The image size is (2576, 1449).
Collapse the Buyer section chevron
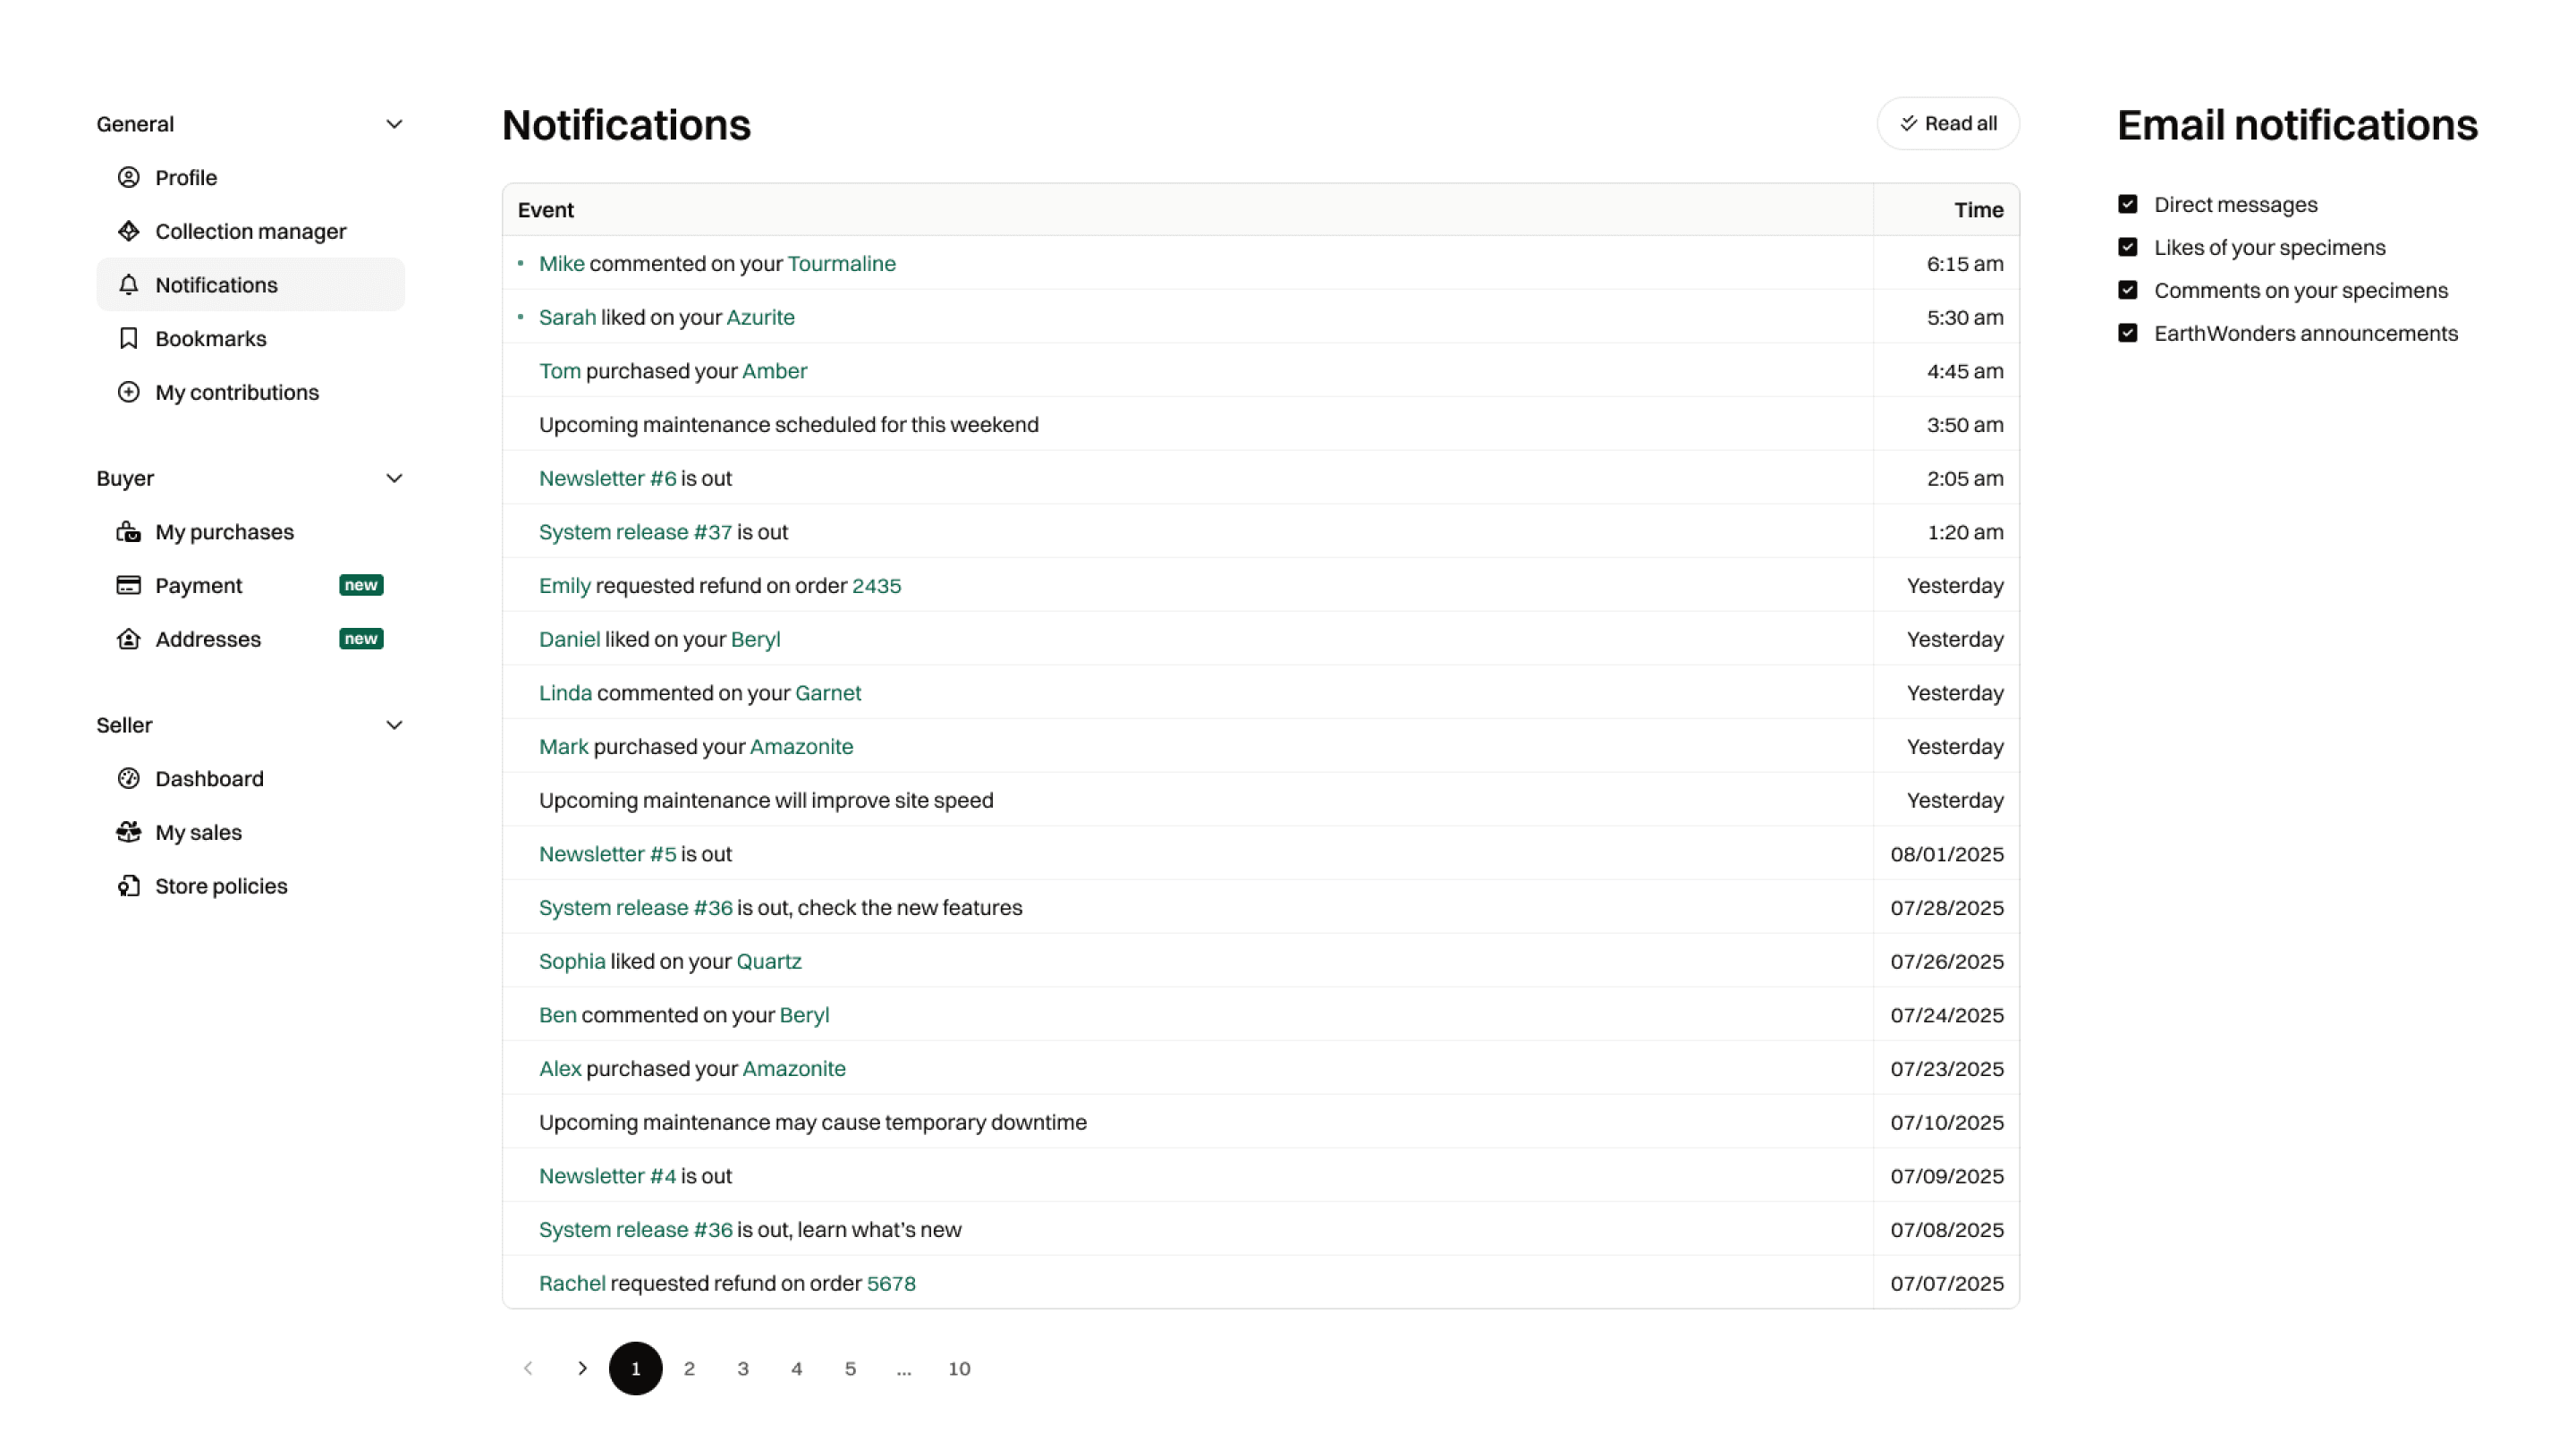coord(394,478)
